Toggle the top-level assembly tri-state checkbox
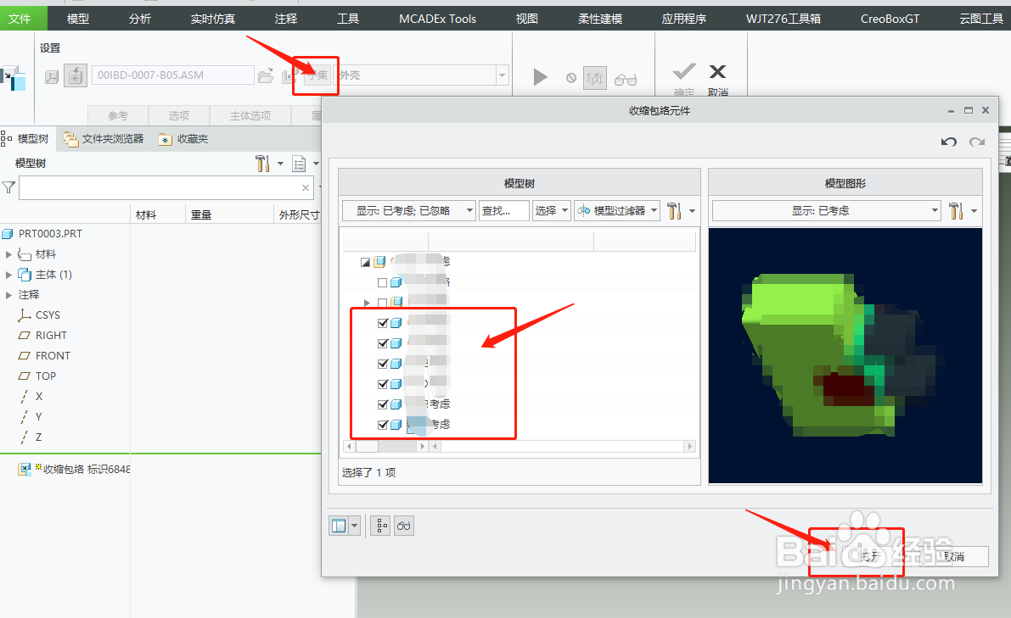The image size is (1011, 618). (366, 262)
